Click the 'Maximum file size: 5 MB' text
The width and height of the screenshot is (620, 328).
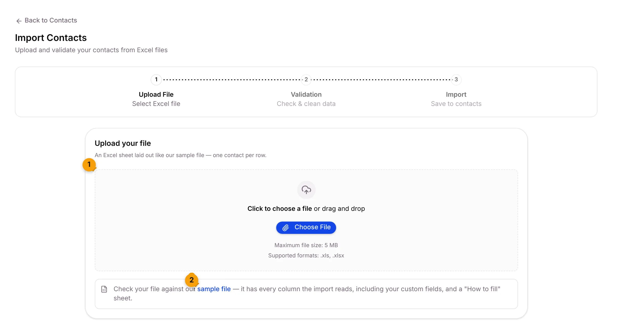pos(306,245)
